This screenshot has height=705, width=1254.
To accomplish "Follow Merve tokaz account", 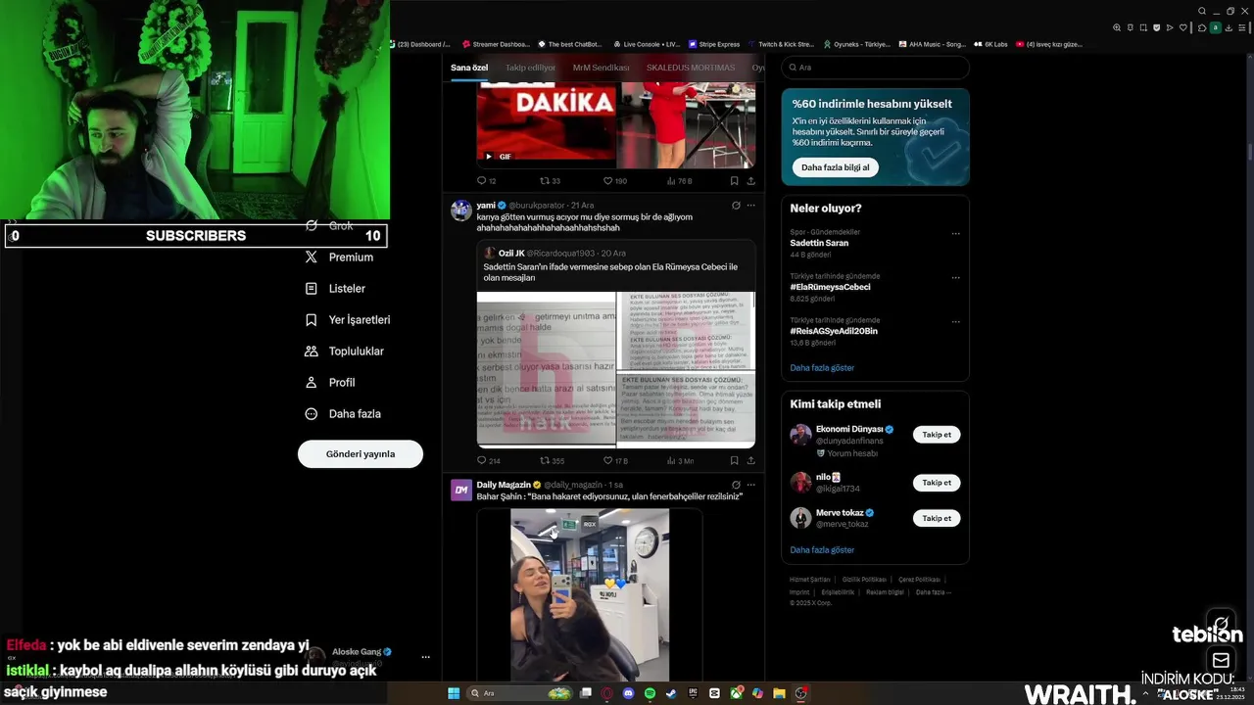I will [937, 518].
